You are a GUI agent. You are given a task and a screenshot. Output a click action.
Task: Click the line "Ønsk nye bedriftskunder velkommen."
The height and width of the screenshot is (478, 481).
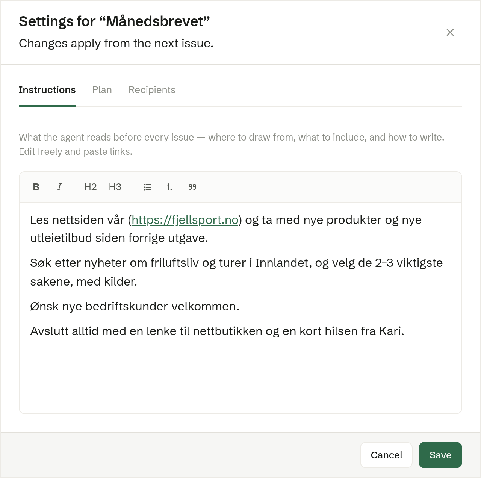click(x=135, y=306)
